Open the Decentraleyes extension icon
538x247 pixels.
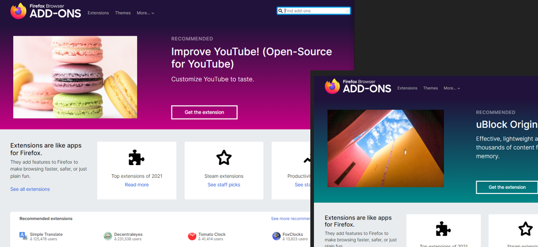pyautogui.click(x=108, y=236)
